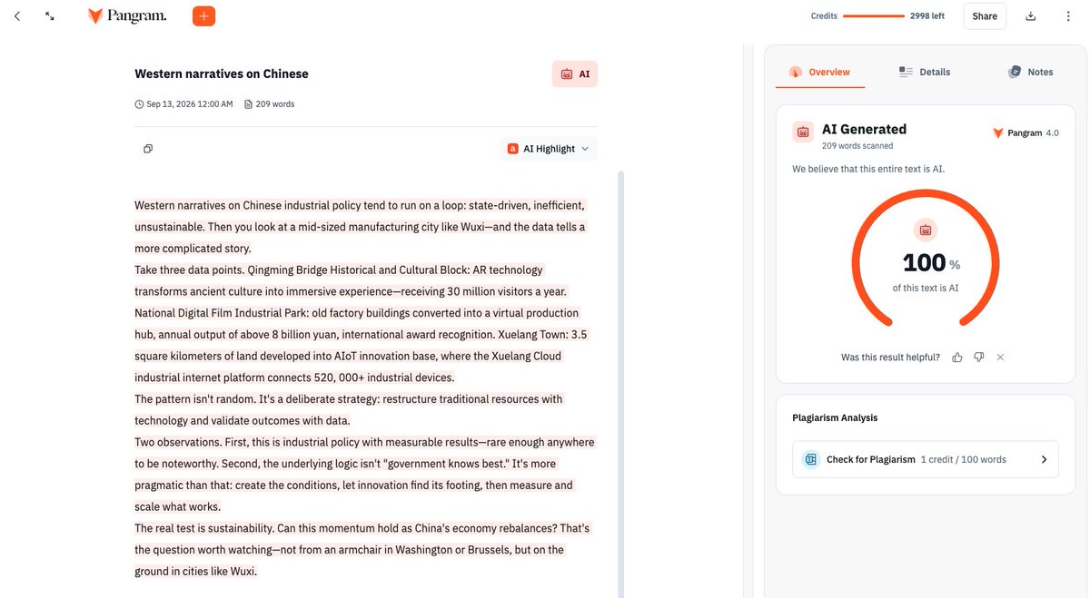This screenshot has height=598, width=1090.
Task: Click the plagiarism check document icon
Action: point(811,459)
